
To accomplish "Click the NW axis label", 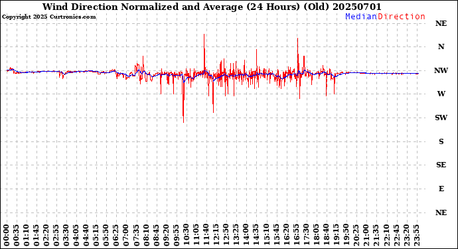I will (441, 70).
